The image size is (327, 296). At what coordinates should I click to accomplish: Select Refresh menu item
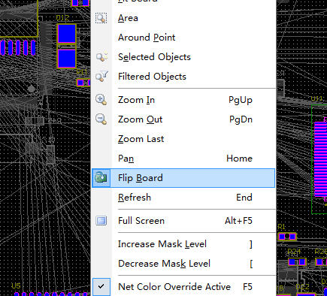click(183, 198)
